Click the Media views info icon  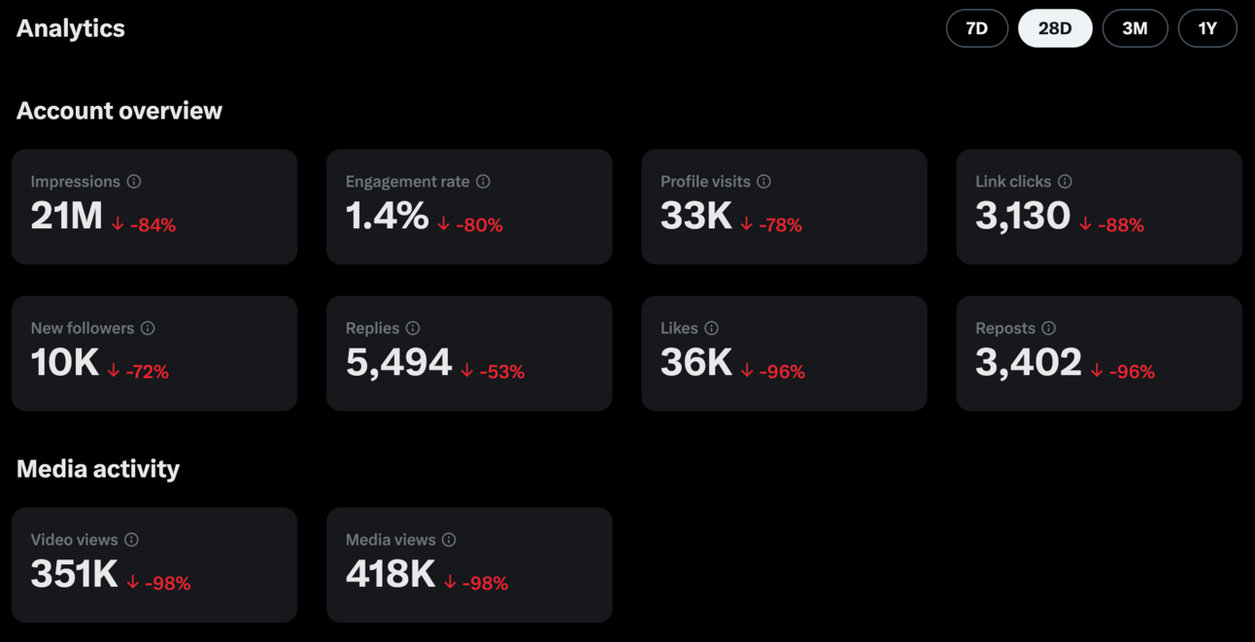click(449, 540)
